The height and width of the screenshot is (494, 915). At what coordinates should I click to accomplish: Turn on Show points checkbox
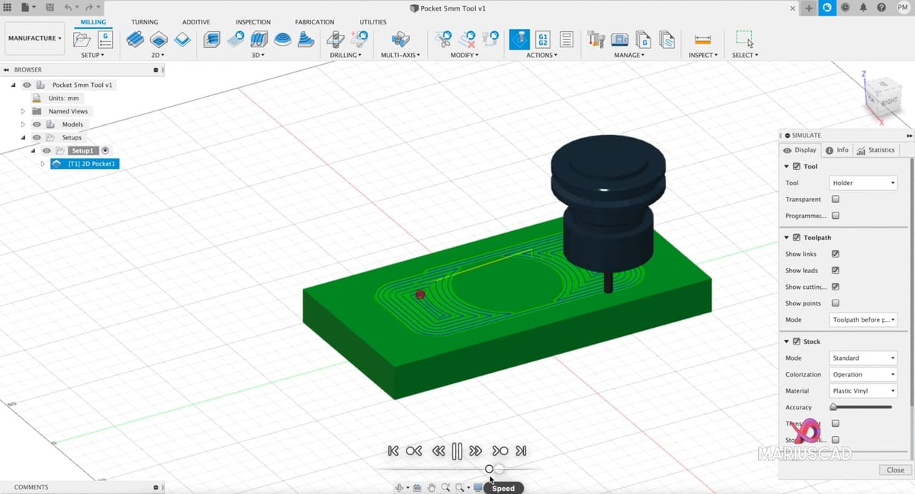click(x=835, y=303)
